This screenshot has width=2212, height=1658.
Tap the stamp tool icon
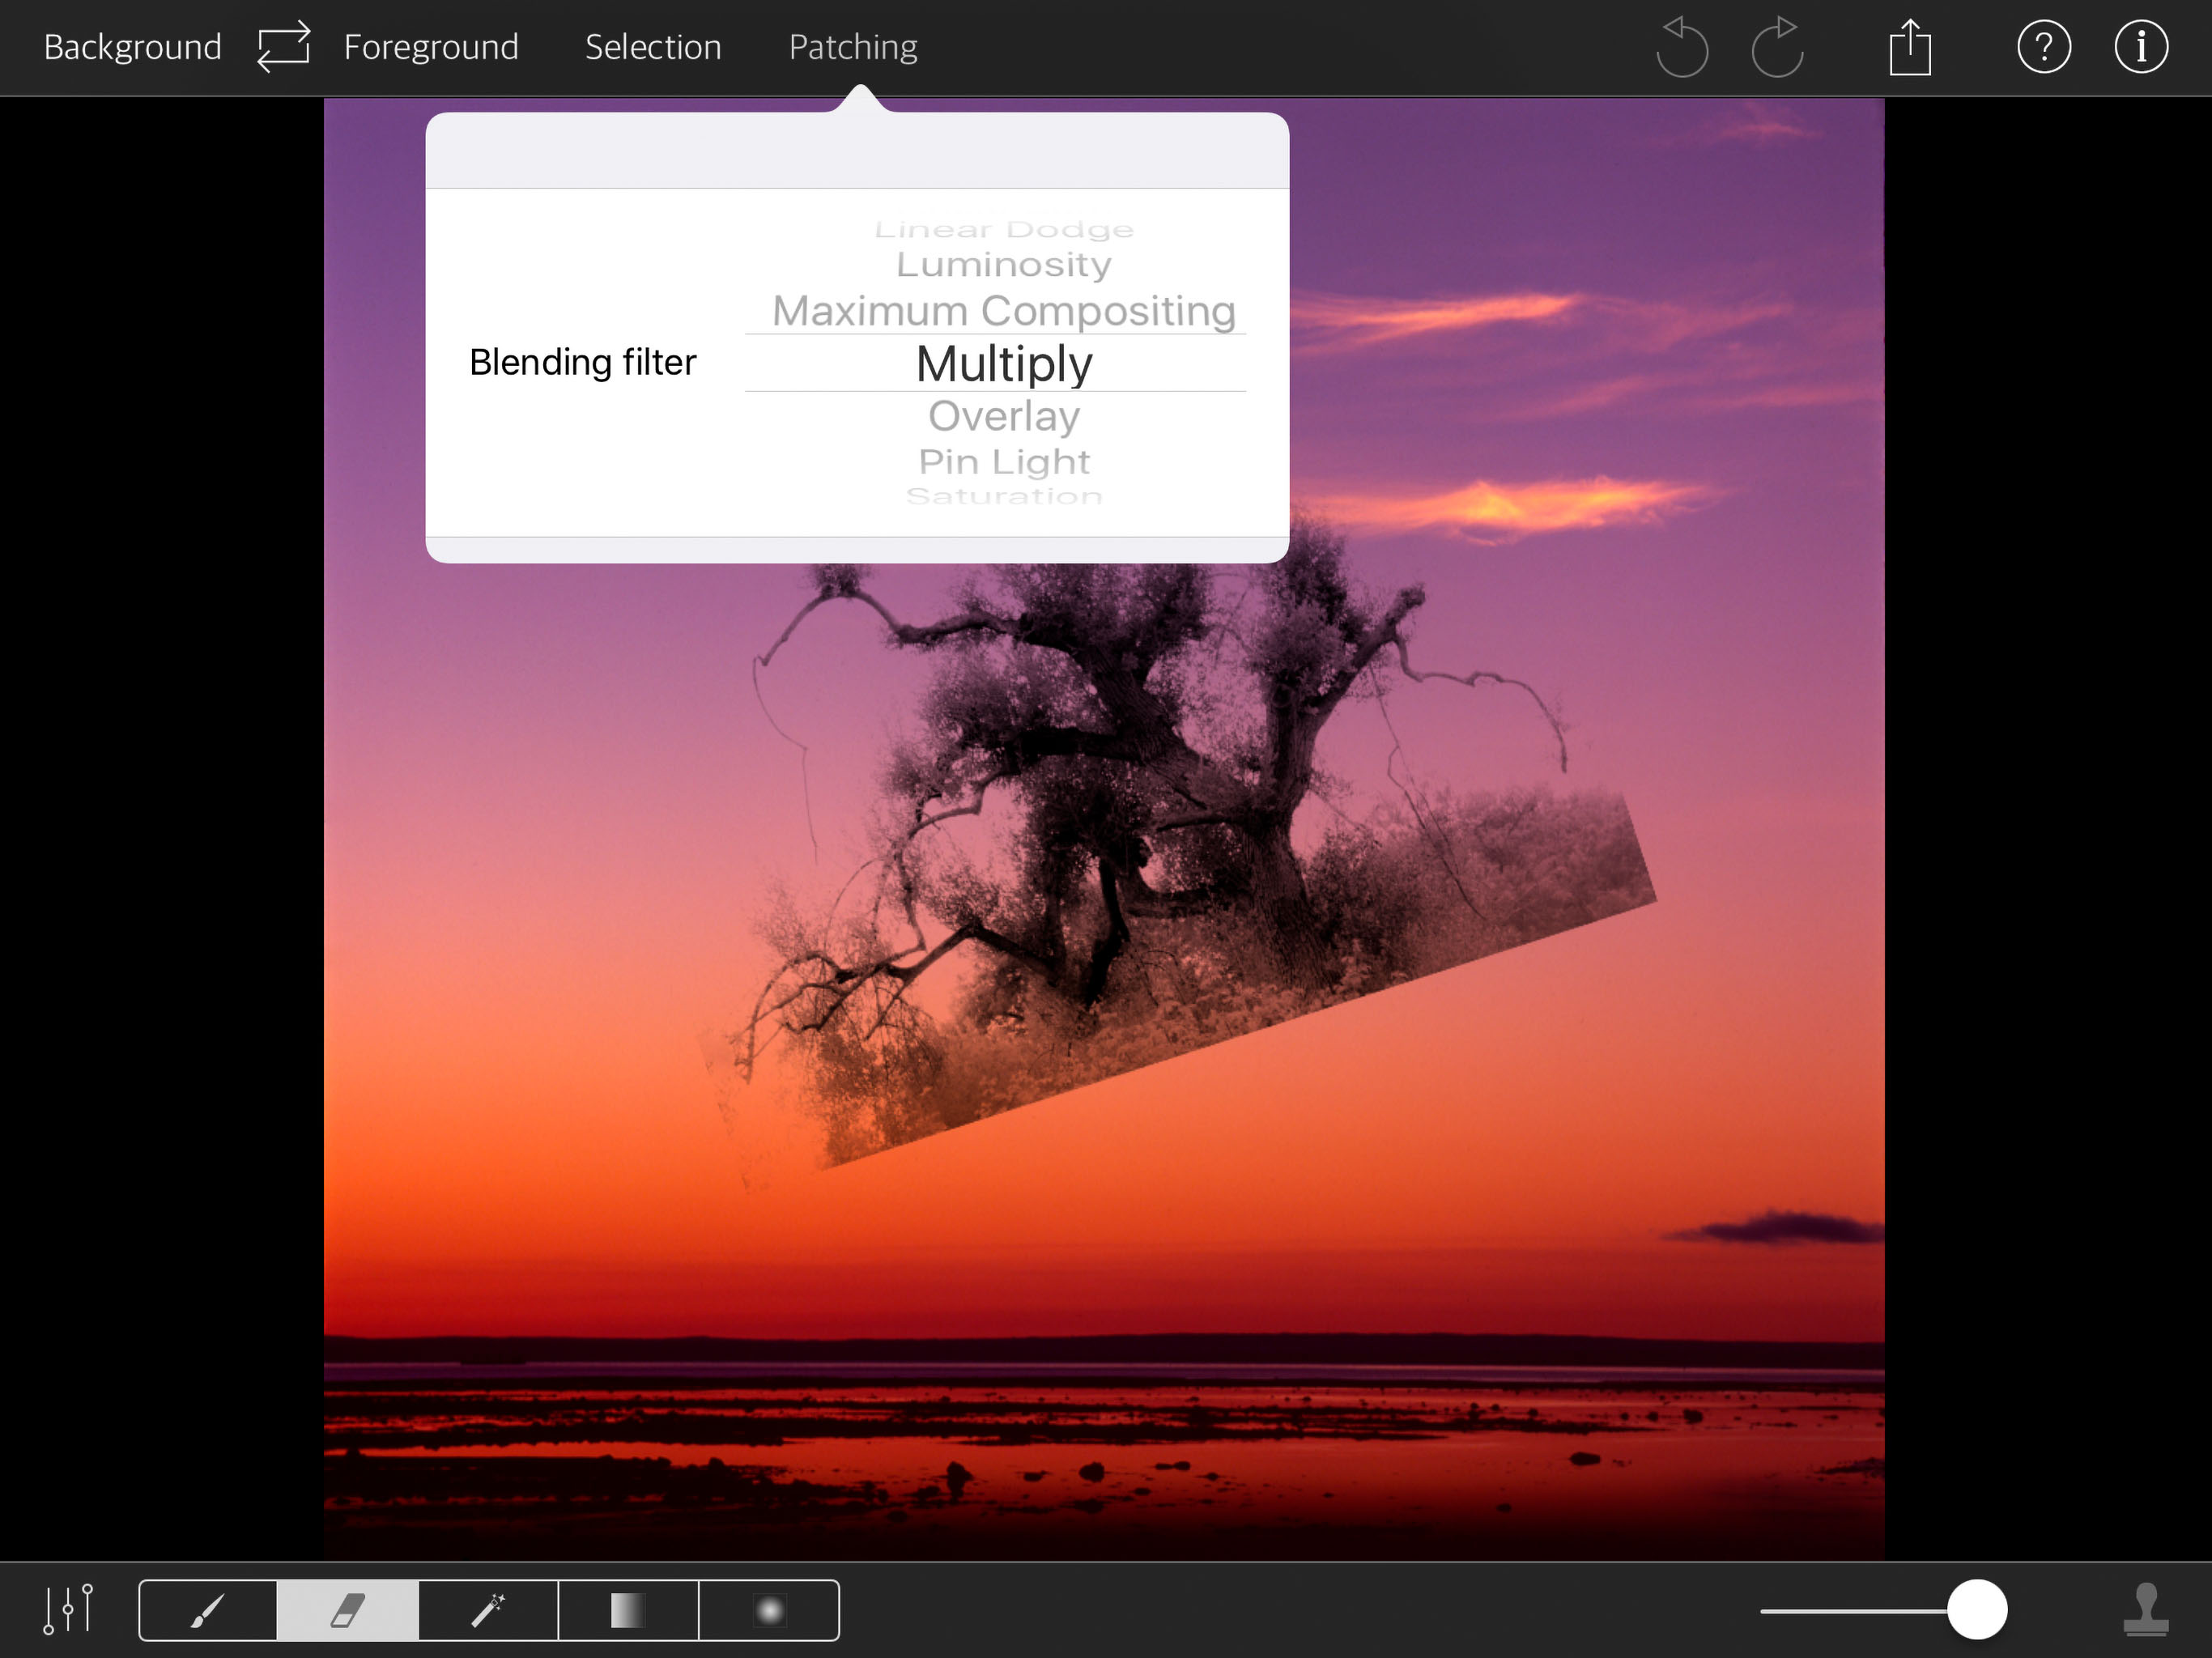2145,1609
